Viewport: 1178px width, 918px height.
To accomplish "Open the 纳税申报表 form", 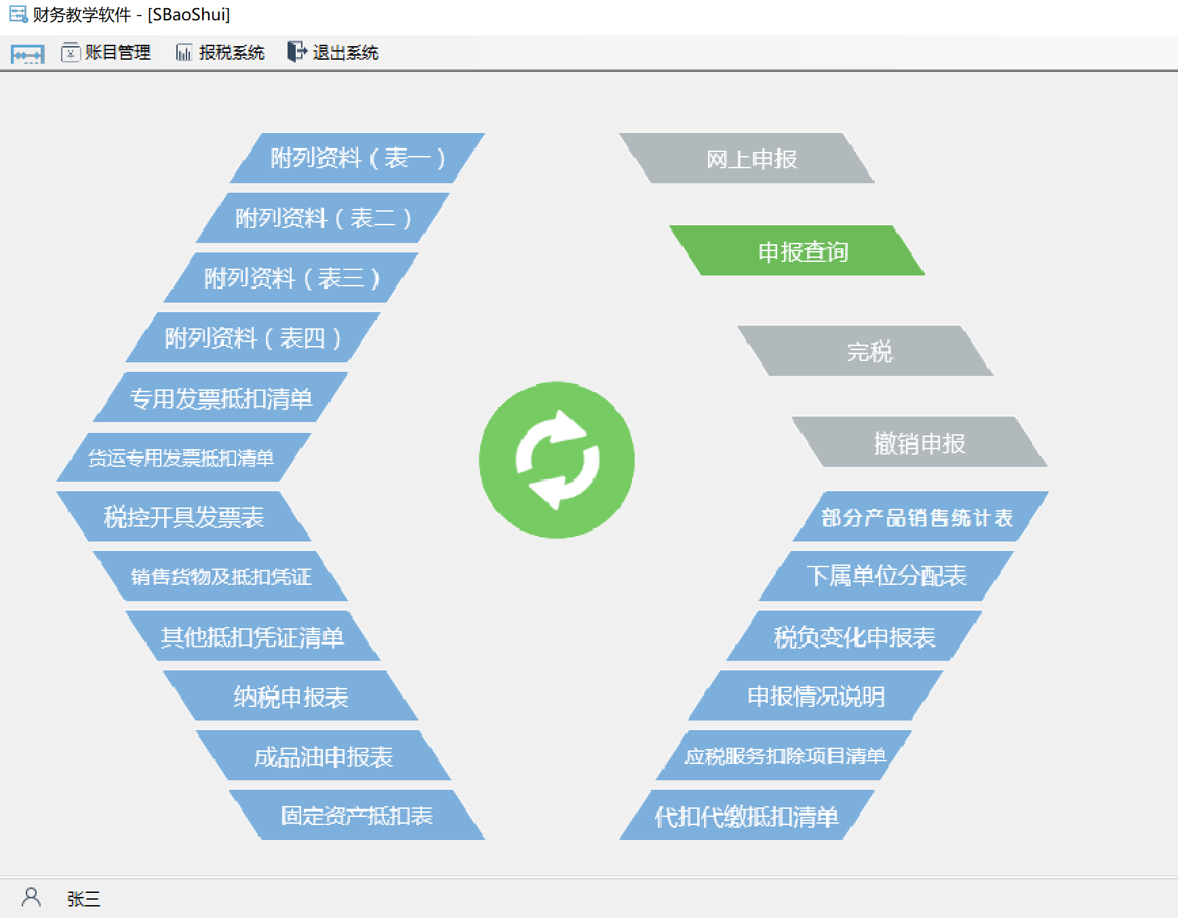I will pos(291,696).
